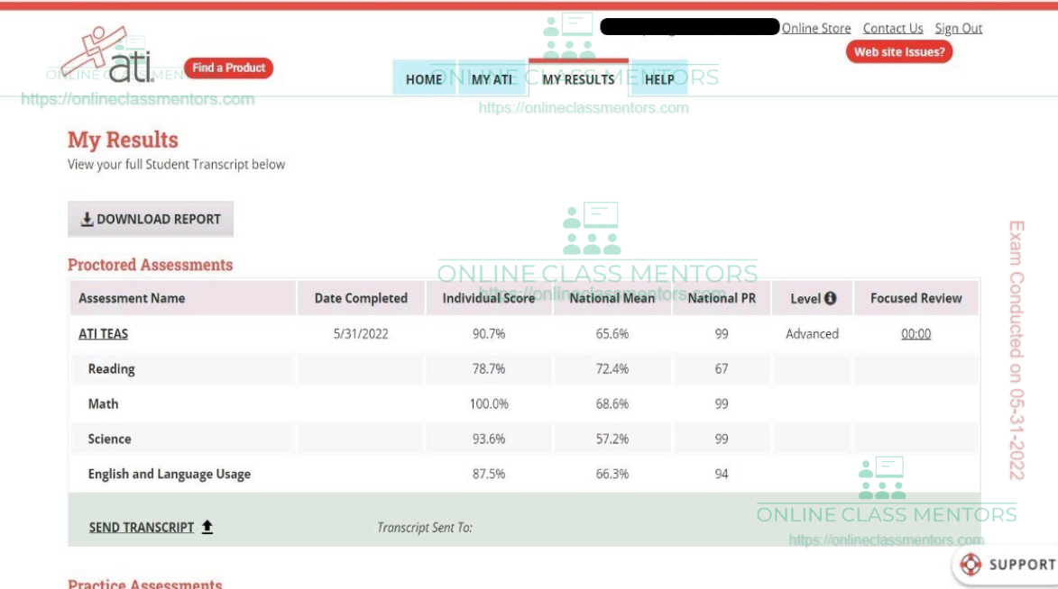Switch to the MY ATI tab
Image resolution: width=1058 pixels, height=589 pixels.
tap(492, 79)
